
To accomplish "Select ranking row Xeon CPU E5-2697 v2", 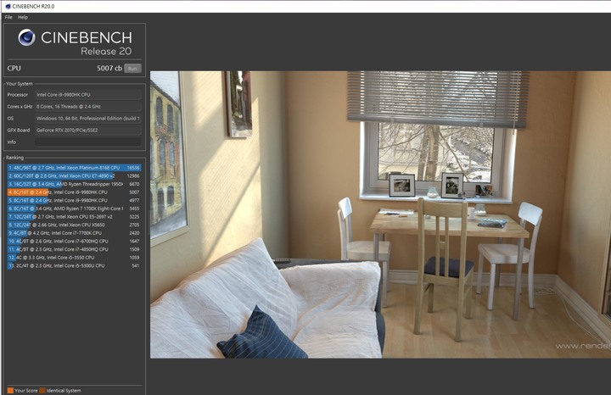I will pyautogui.click(x=74, y=217).
